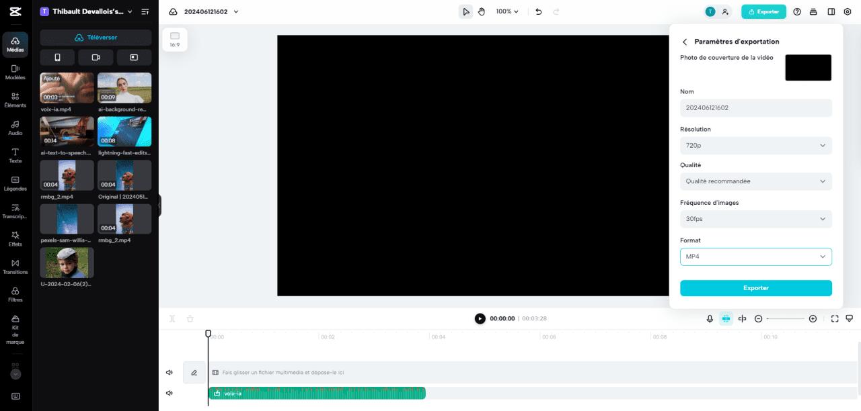Screen dimensions: 861x411
Task: Choose record with camera icon
Action: (x=96, y=57)
